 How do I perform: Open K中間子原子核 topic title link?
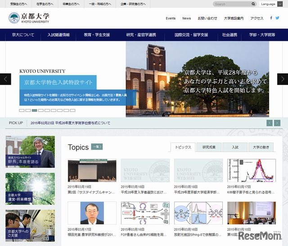[251, 192]
